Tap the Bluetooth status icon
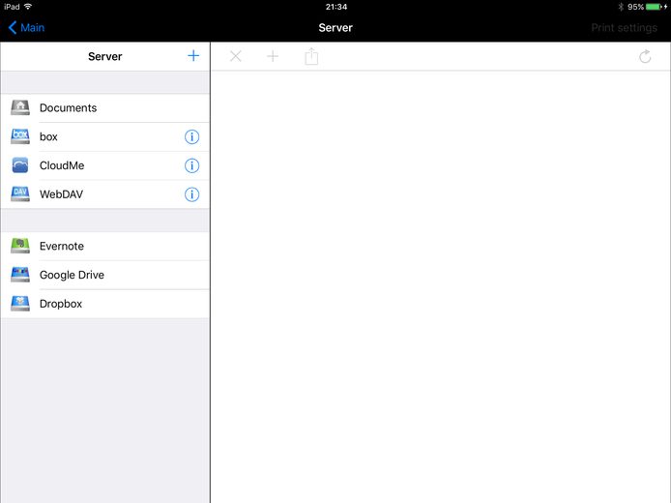 (621, 7)
